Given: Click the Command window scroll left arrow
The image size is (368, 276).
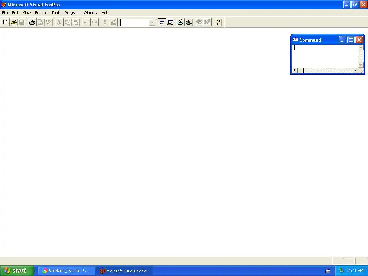Looking at the screenshot, I should tap(295, 70).
